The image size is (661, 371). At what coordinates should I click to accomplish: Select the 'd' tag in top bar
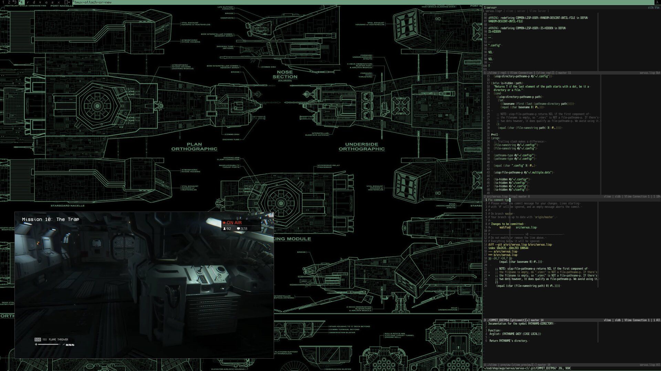[34, 2]
